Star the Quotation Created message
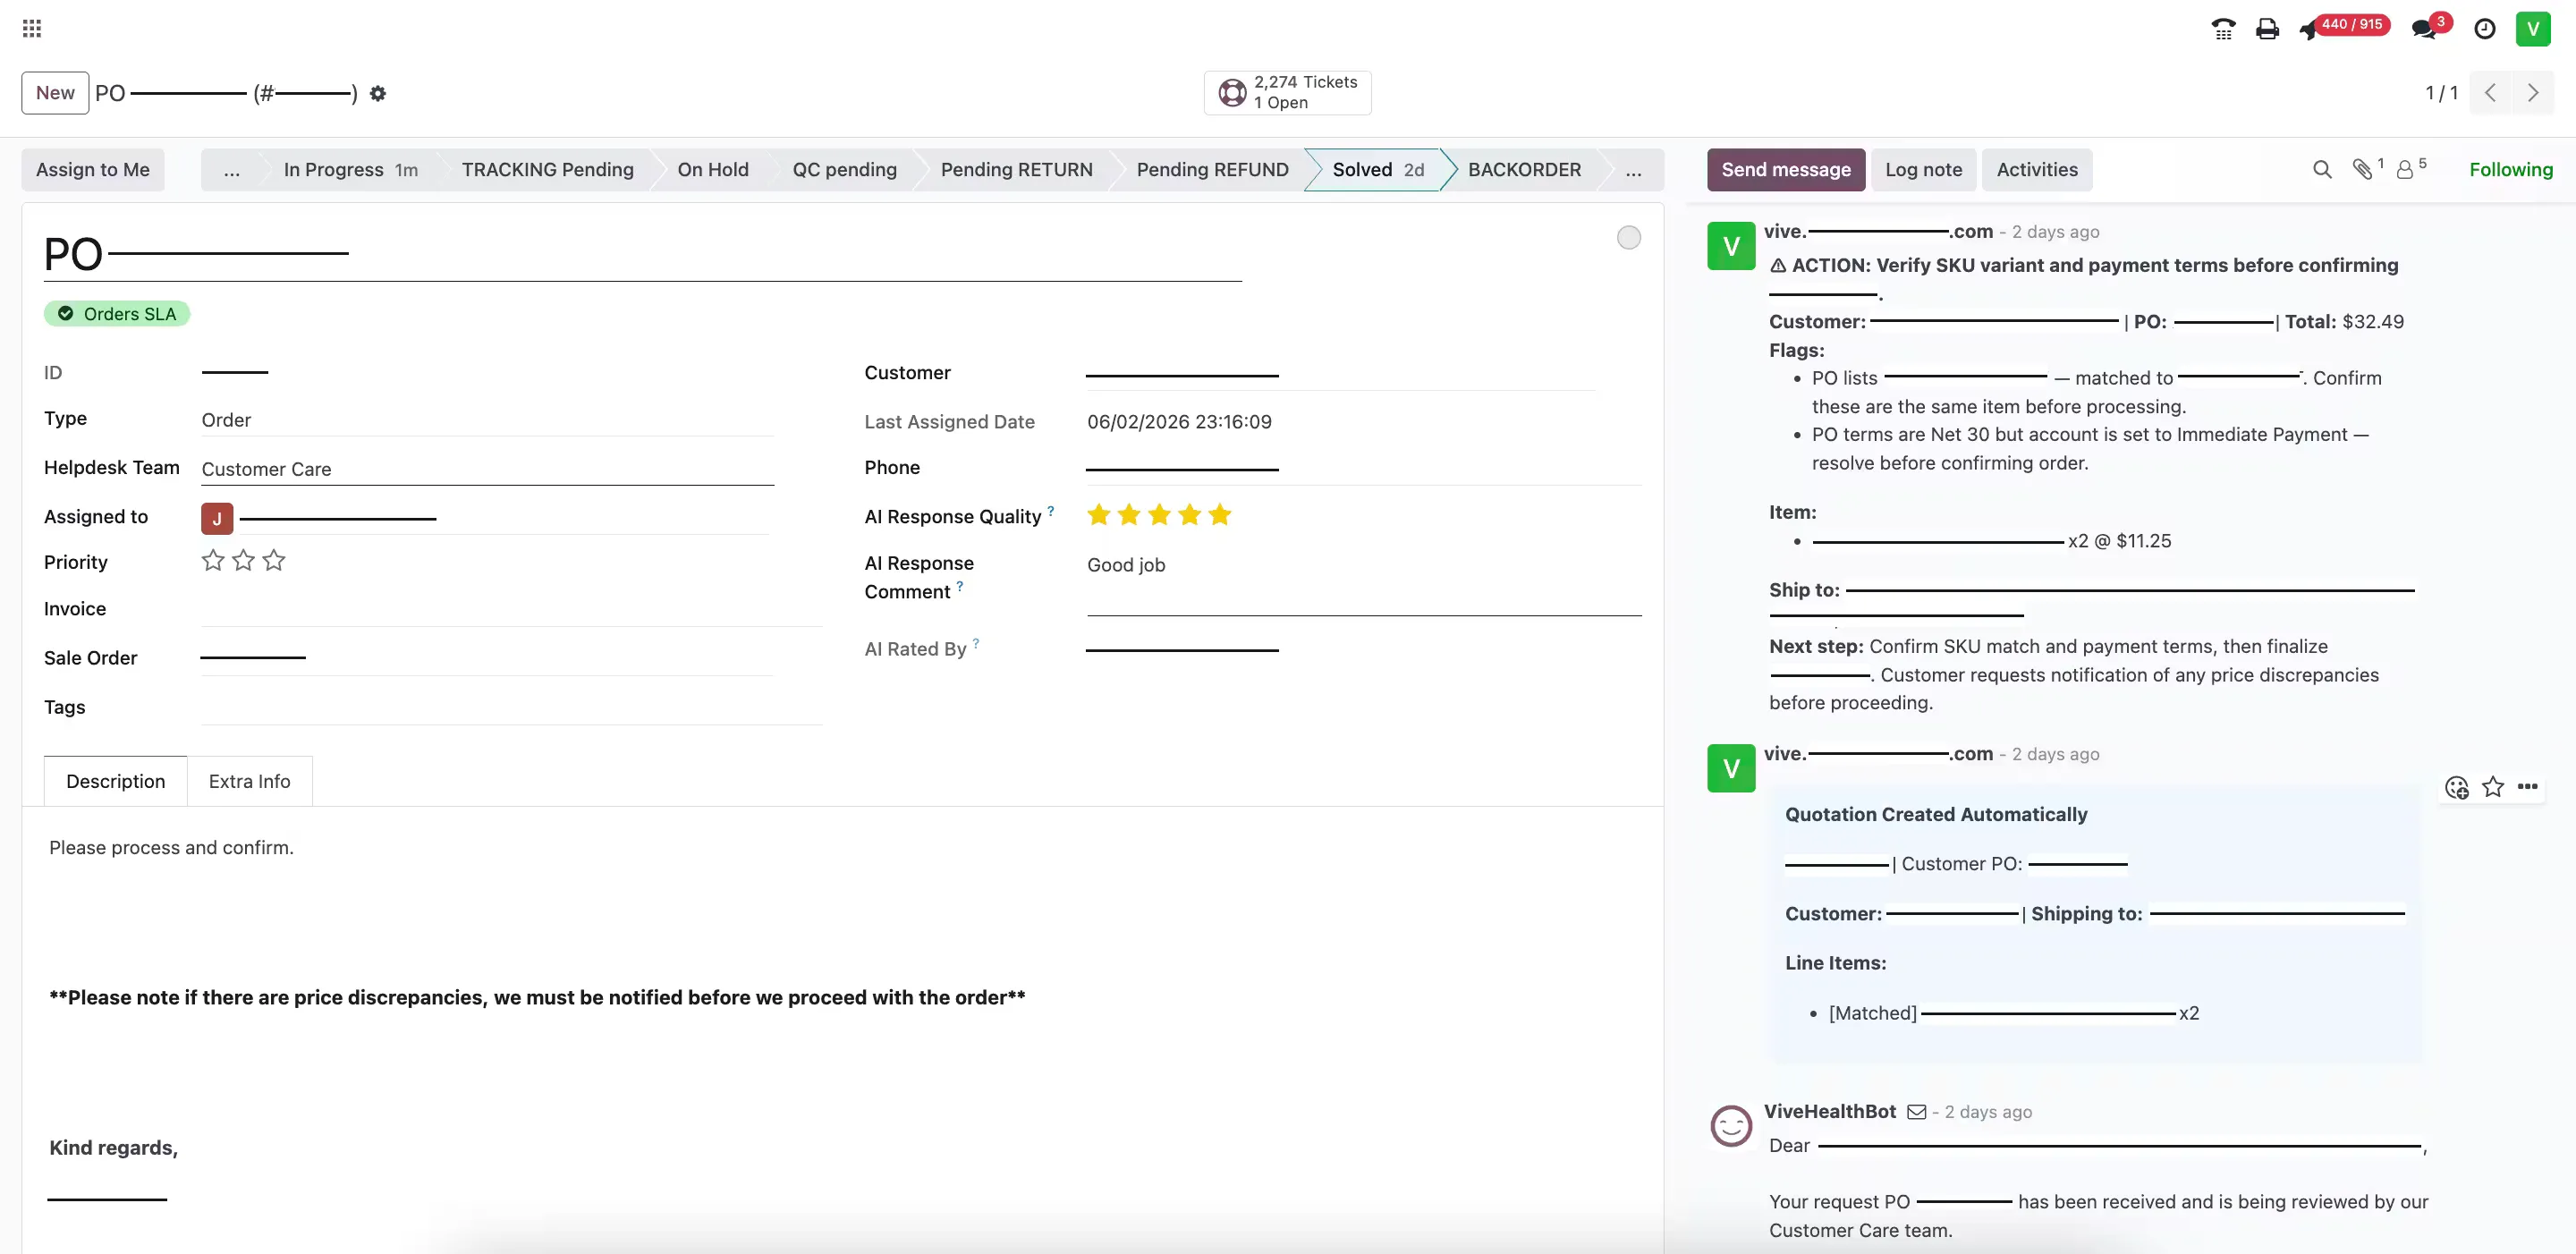The image size is (2576, 1254). click(2492, 787)
